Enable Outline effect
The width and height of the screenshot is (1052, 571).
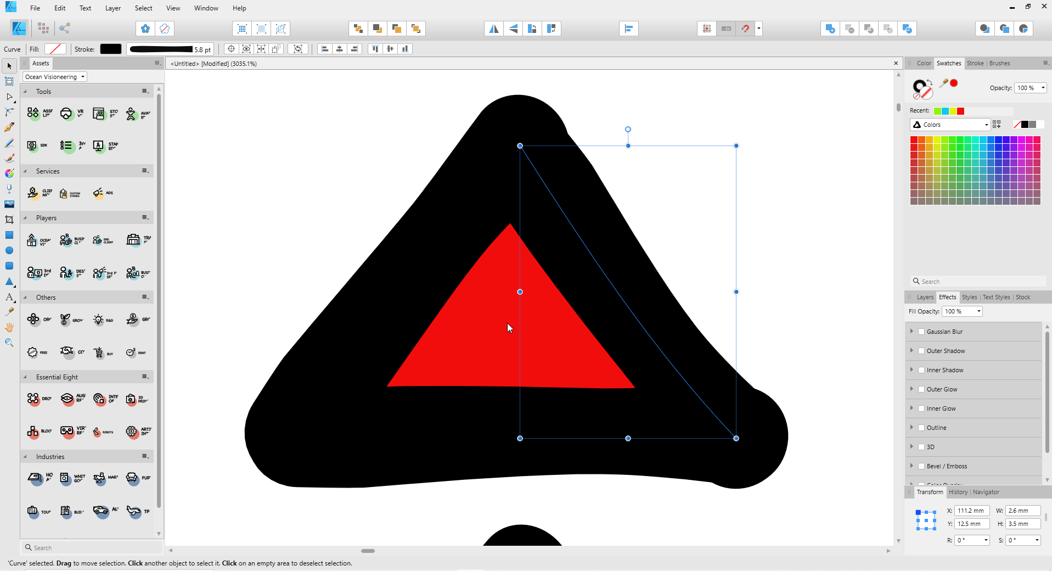921,428
